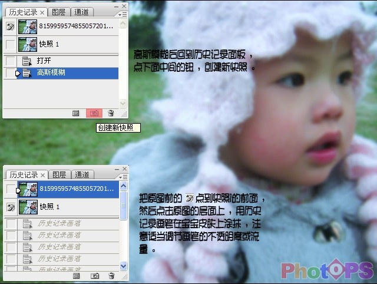Click scrollbar thumb in lower History panel
Screen dimensions: 377x284
[x=123, y=206]
